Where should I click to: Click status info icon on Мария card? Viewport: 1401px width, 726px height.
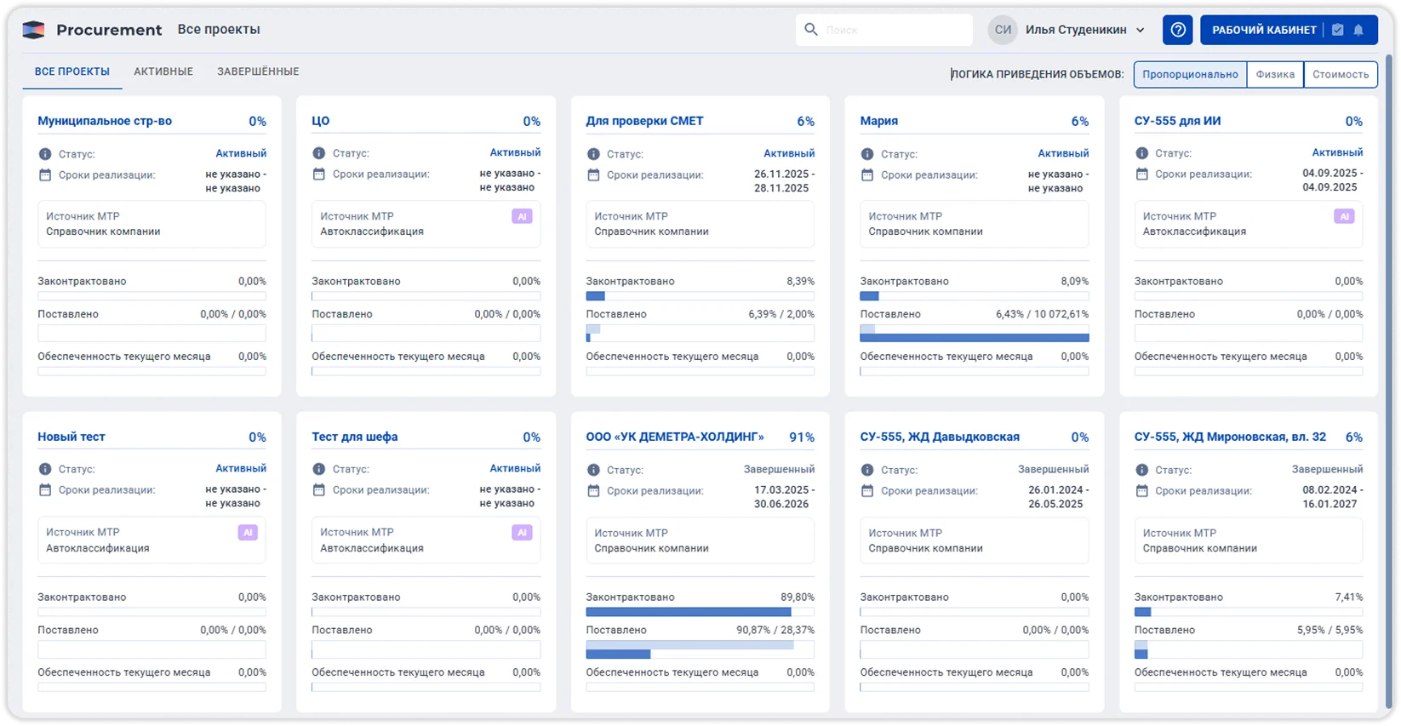pyautogui.click(x=866, y=154)
